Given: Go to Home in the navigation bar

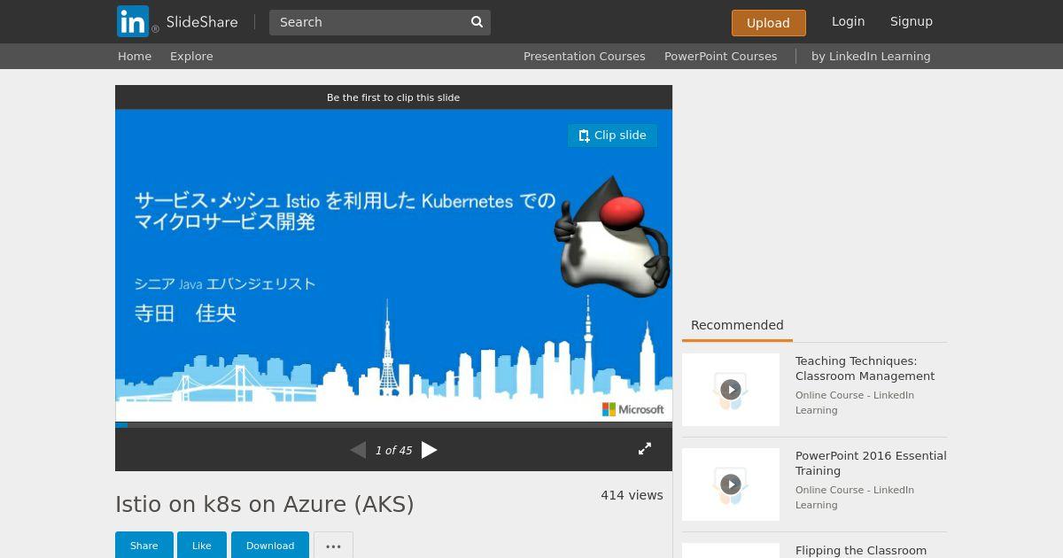Looking at the screenshot, I should click(x=135, y=56).
